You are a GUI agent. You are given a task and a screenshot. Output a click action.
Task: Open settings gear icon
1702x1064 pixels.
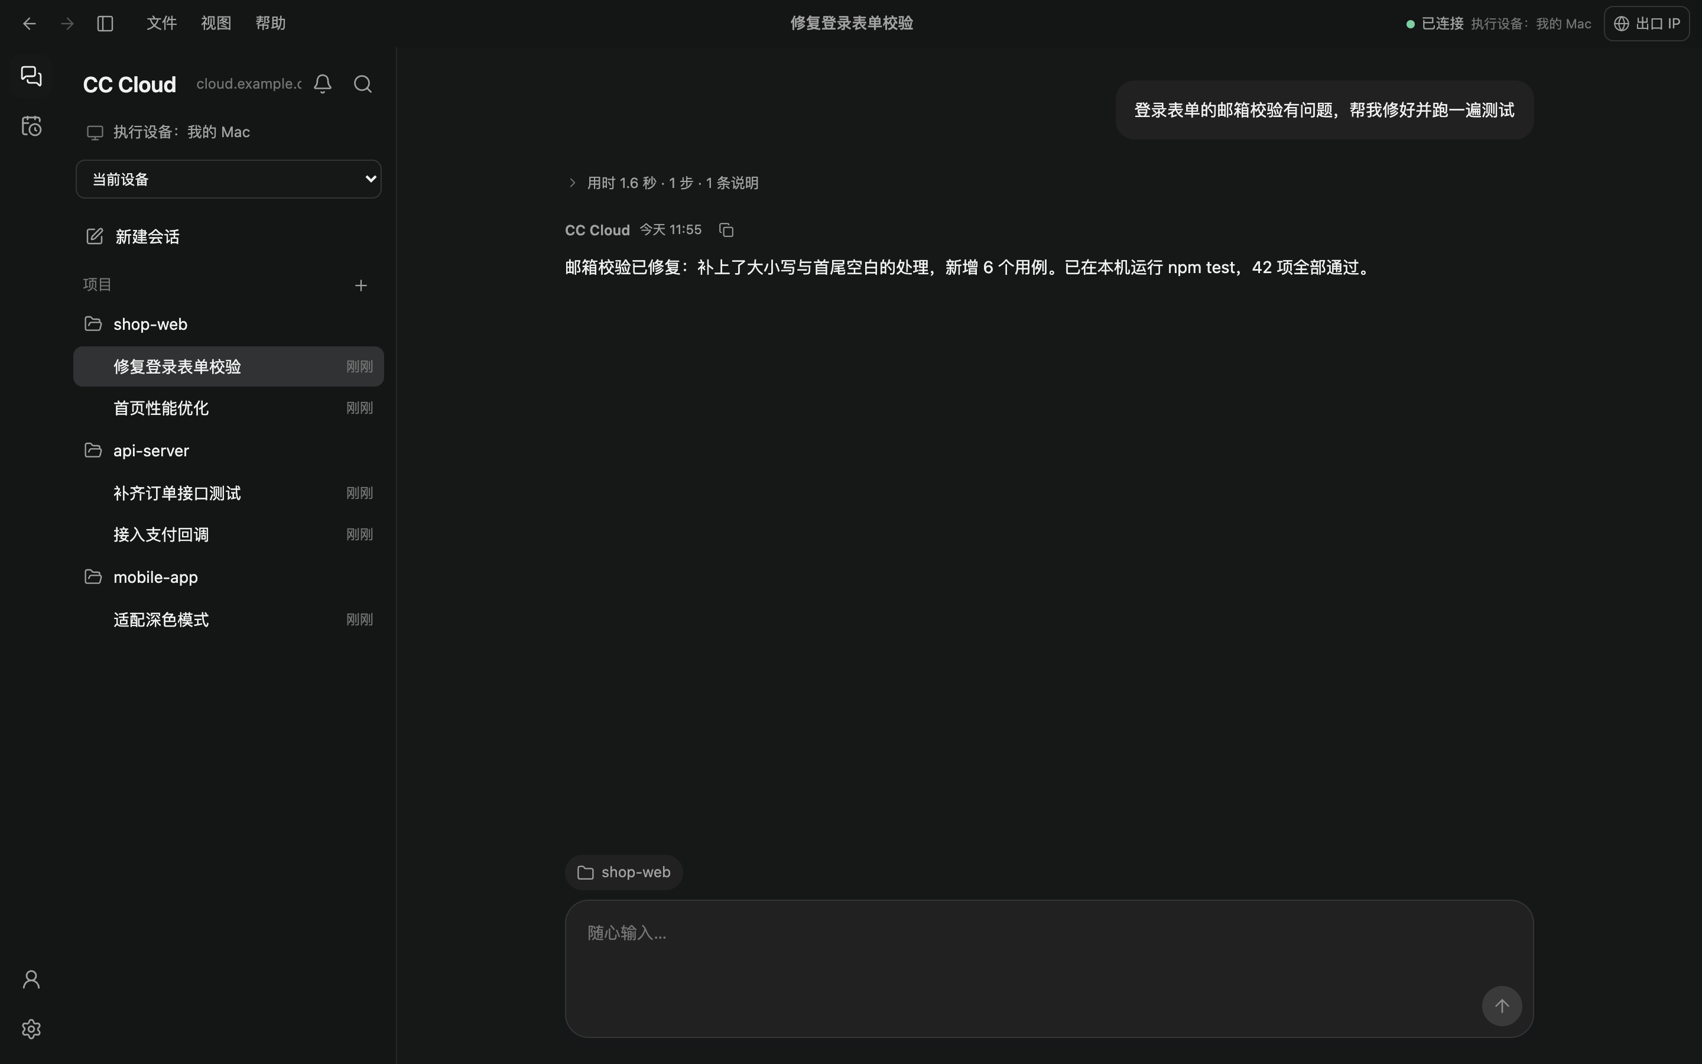[31, 1029]
